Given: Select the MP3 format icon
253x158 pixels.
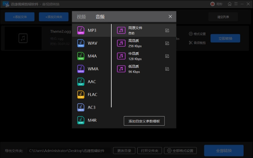Looking at the screenshot, I should [81, 30].
